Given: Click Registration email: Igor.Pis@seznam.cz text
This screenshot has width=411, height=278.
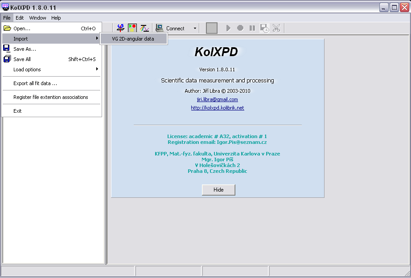Looking at the screenshot, I should 217,142.
